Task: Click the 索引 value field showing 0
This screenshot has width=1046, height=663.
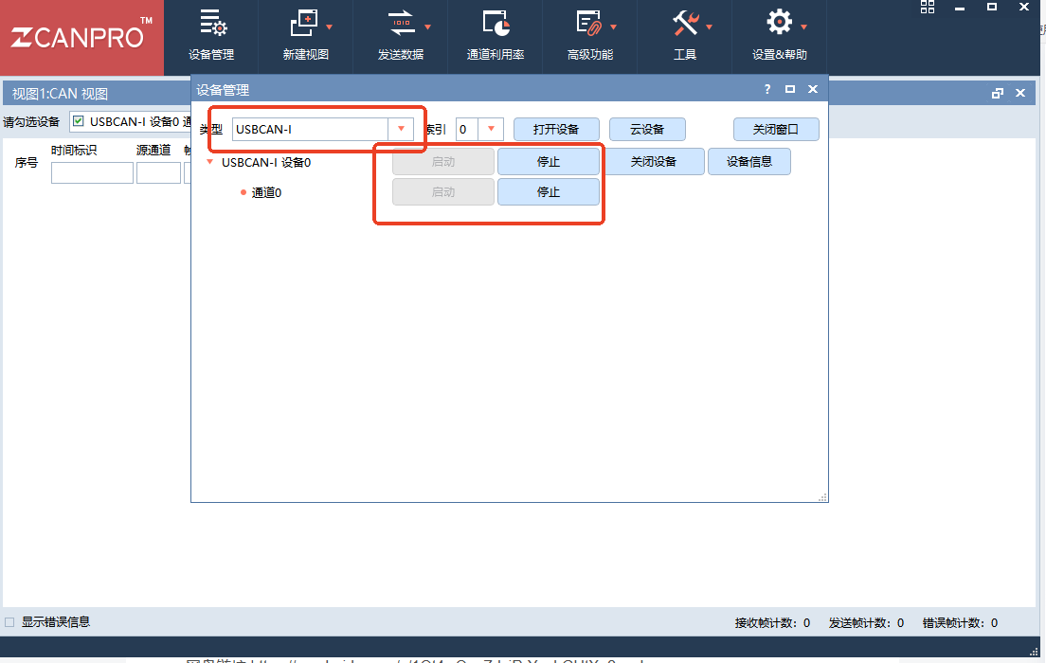Action: pyautogui.click(x=467, y=129)
